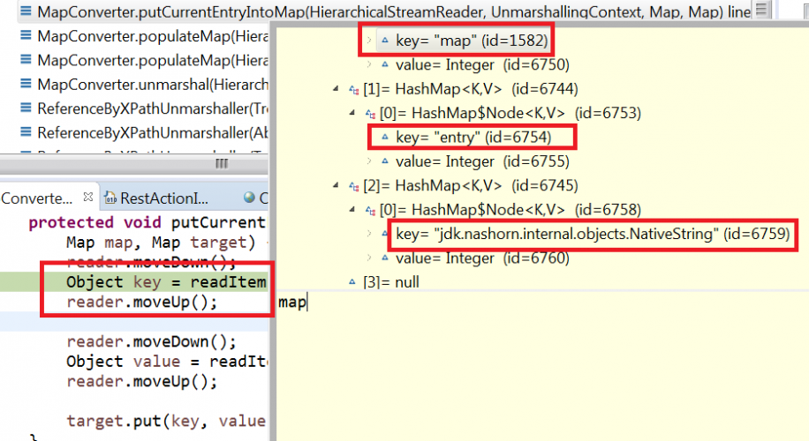The width and height of the screenshot is (809, 441).
Task: Click the RestActionI... class file tab icon
Action: click(x=110, y=198)
